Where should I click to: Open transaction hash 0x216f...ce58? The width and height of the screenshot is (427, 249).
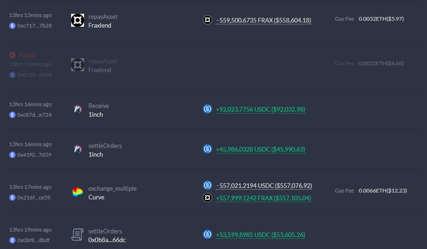click(x=34, y=198)
